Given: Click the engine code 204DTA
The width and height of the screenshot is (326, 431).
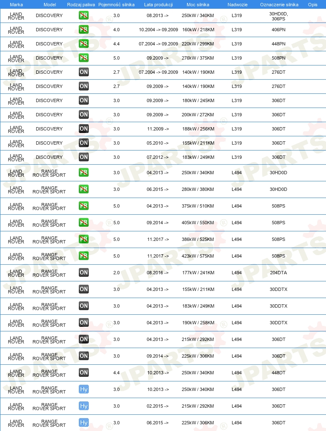Looking at the screenshot, I should tap(278, 273).
